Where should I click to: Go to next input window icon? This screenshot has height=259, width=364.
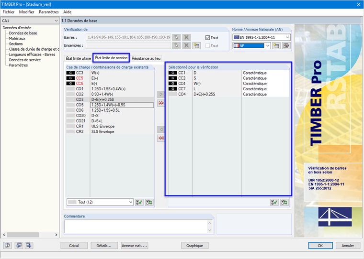pyautogui.click(x=29, y=245)
